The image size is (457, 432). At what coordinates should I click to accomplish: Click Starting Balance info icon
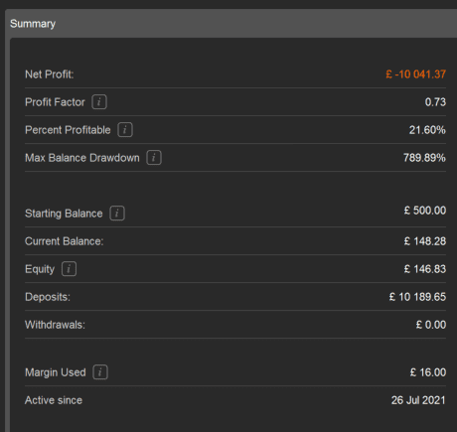click(117, 214)
